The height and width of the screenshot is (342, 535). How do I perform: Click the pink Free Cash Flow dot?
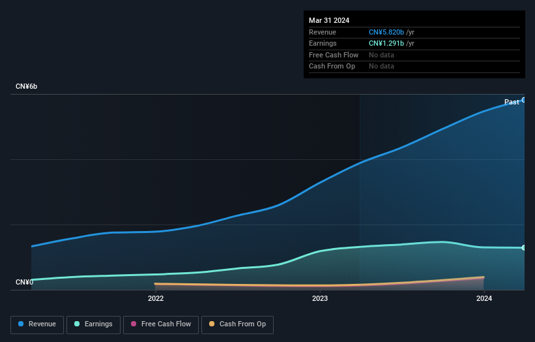pos(134,324)
